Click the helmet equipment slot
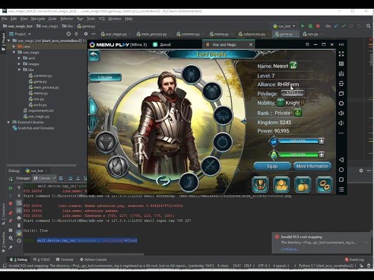374x280 pixels. click(191, 74)
